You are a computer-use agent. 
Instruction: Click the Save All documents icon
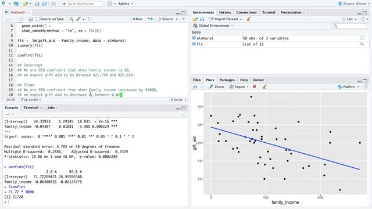pos(44,3)
